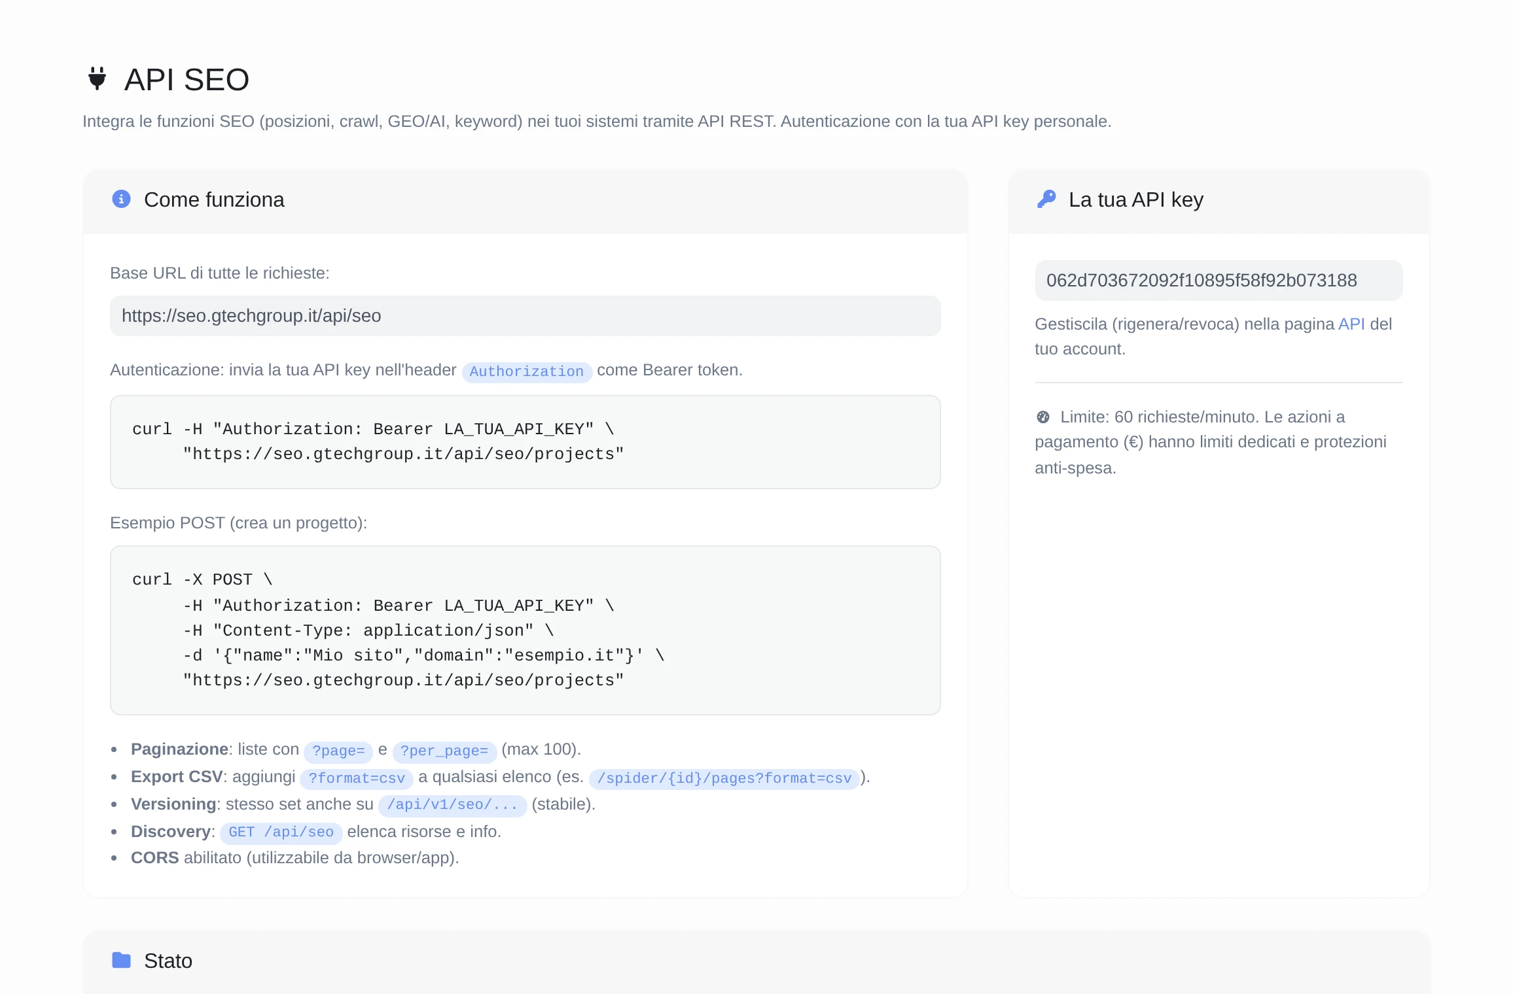Screen dimensions: 1513x994
Task: Click the Authorization code badge
Action: pyautogui.click(x=527, y=371)
